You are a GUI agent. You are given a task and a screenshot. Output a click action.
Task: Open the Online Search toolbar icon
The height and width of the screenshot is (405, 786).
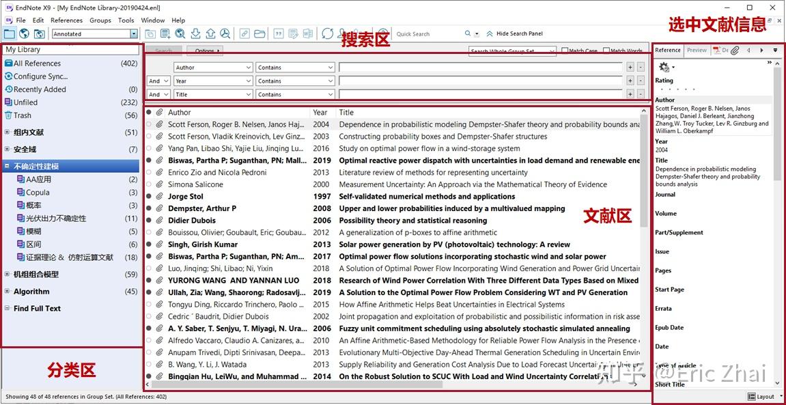pos(180,33)
